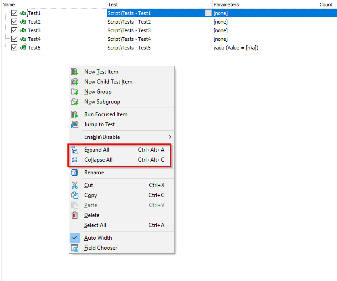Click the New Test Item icon

(75, 72)
